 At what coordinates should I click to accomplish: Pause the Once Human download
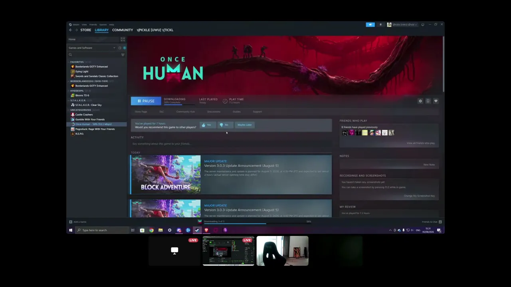tap(146, 101)
